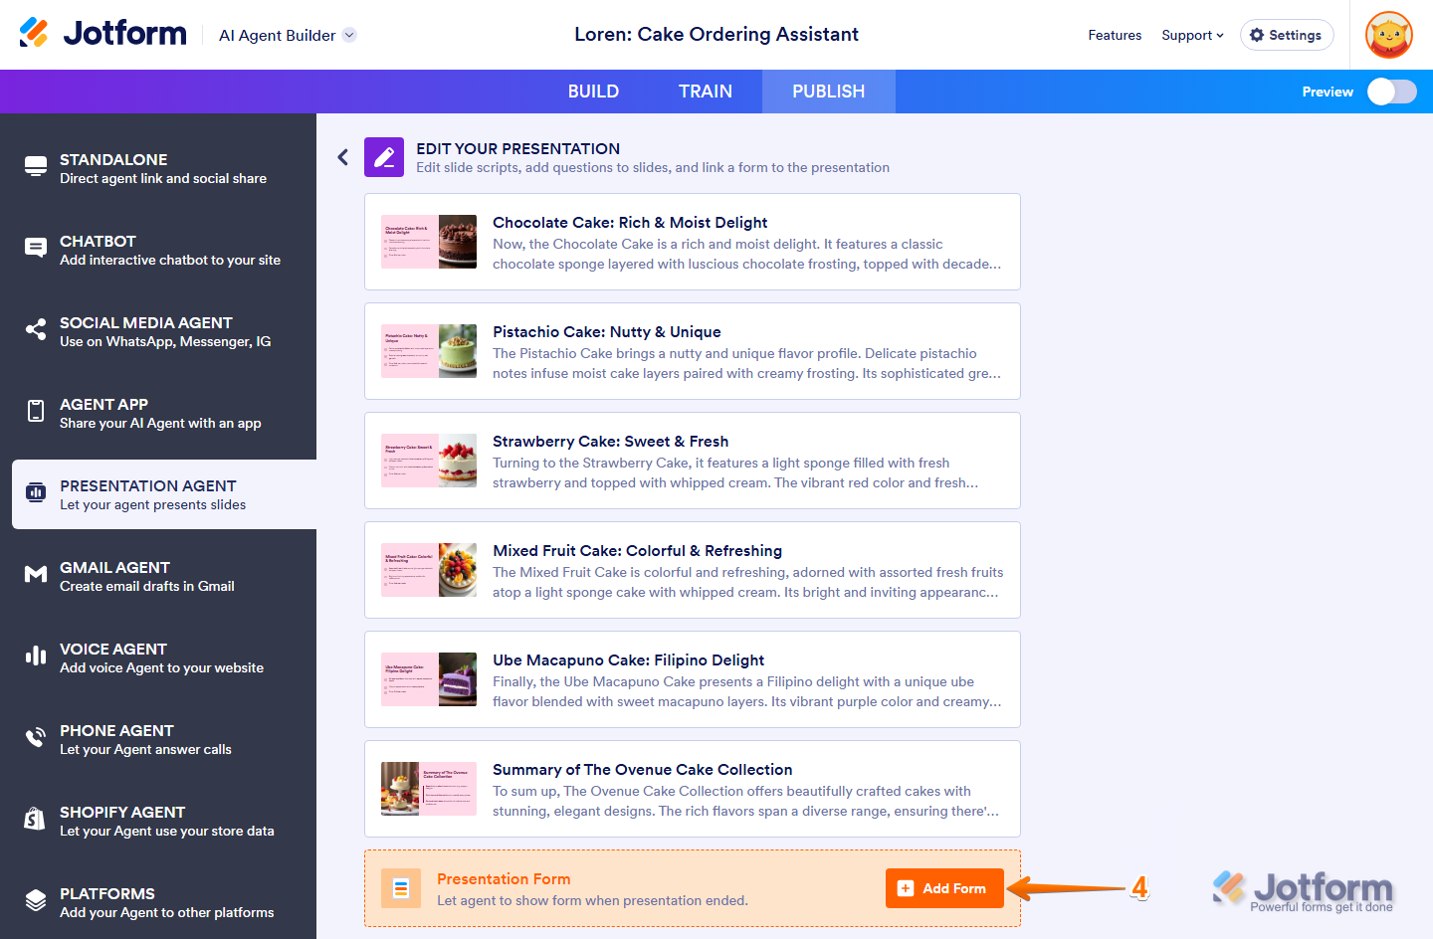Open the user avatar profile menu
Image resolution: width=1433 pixels, height=939 pixels.
click(x=1389, y=35)
